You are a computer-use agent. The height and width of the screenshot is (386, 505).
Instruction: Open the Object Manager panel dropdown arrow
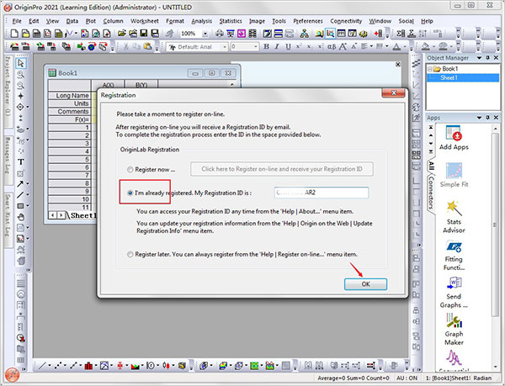479,58
